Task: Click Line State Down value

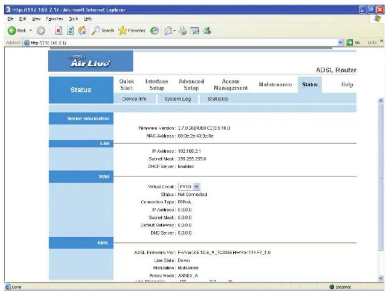Action: (184, 260)
